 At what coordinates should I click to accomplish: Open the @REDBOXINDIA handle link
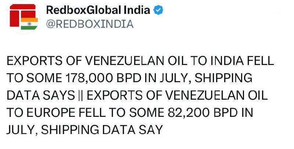click(x=90, y=24)
